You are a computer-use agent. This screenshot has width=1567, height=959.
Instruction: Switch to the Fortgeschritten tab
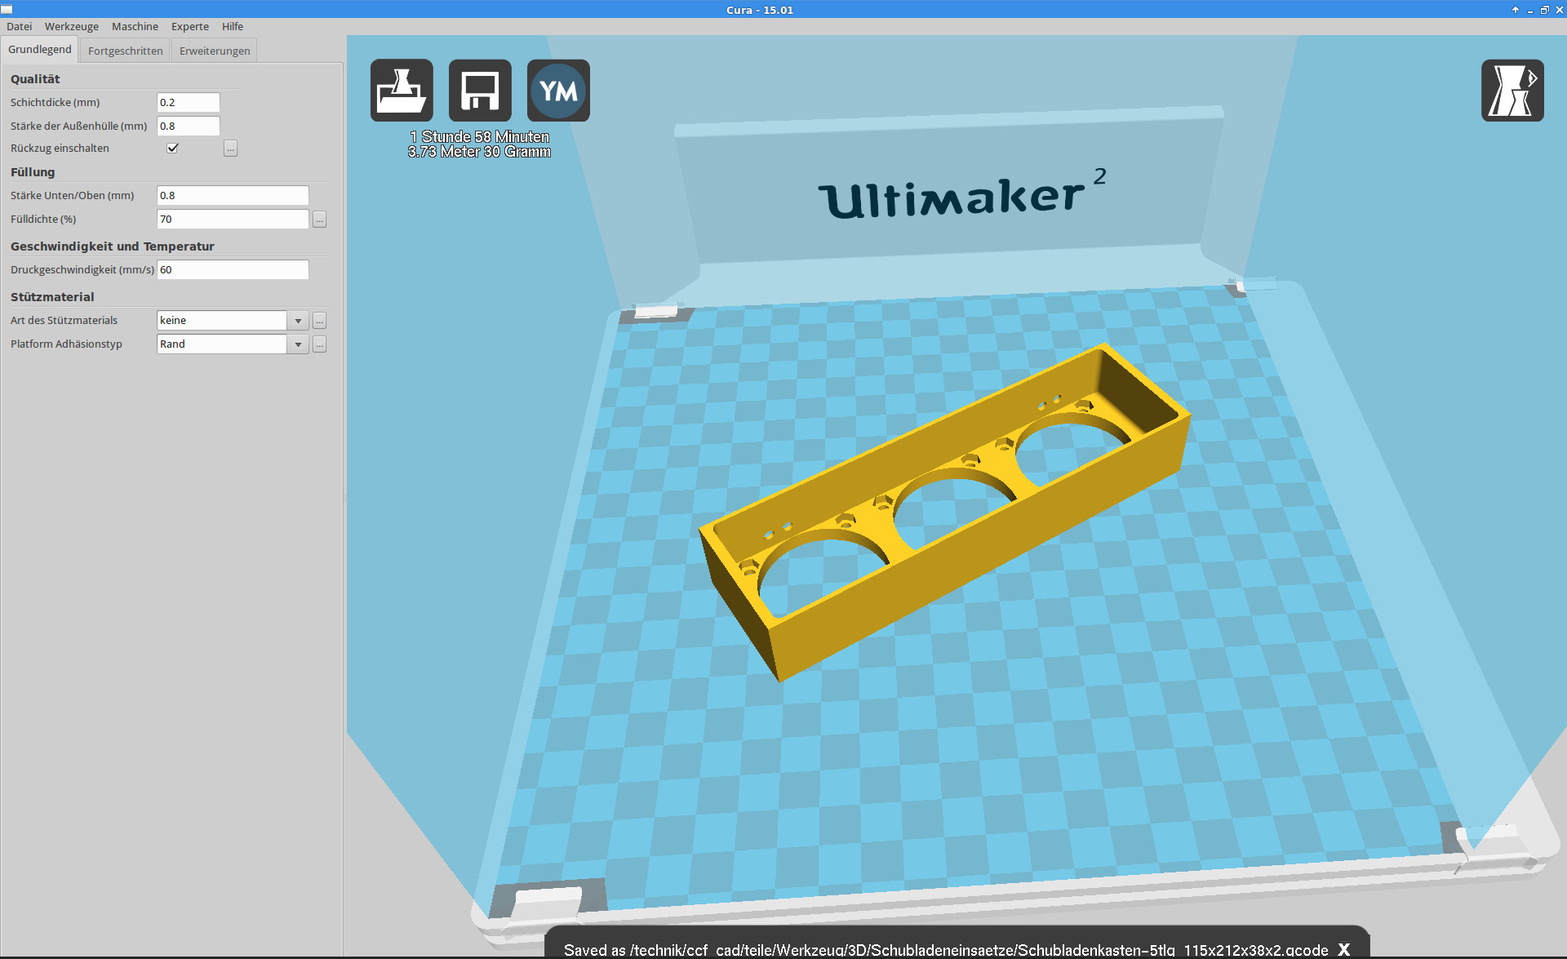click(125, 51)
